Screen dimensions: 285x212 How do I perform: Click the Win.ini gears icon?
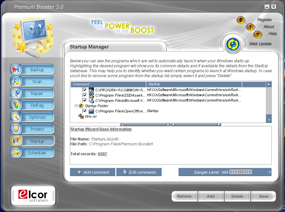(81, 116)
